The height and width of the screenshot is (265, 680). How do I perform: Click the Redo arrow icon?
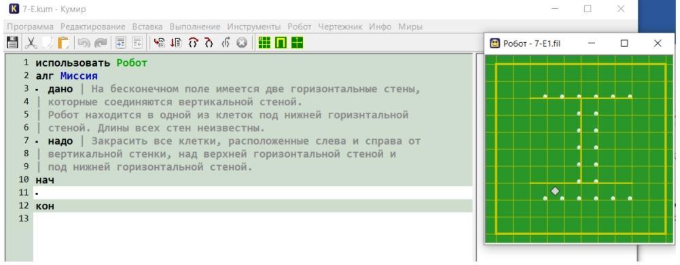[x=101, y=43]
